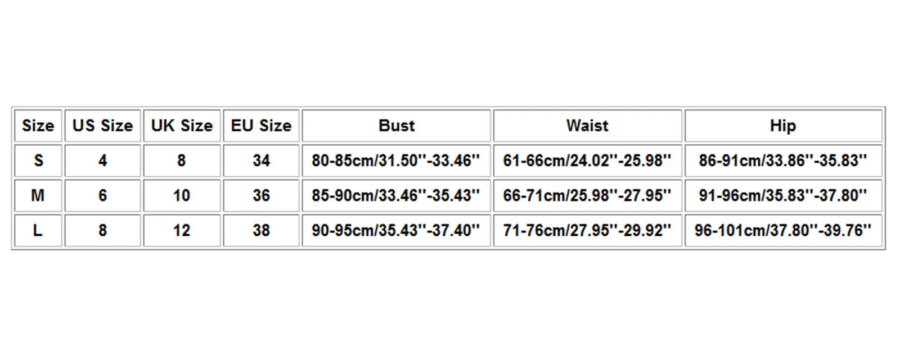Viewport: 900px width, 352px height.
Task: Click the Size column header
Action: [x=38, y=126]
